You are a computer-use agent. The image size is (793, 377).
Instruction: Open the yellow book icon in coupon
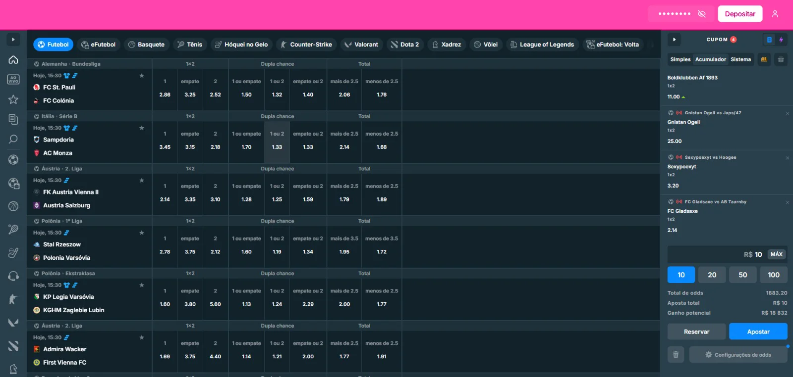(x=764, y=59)
